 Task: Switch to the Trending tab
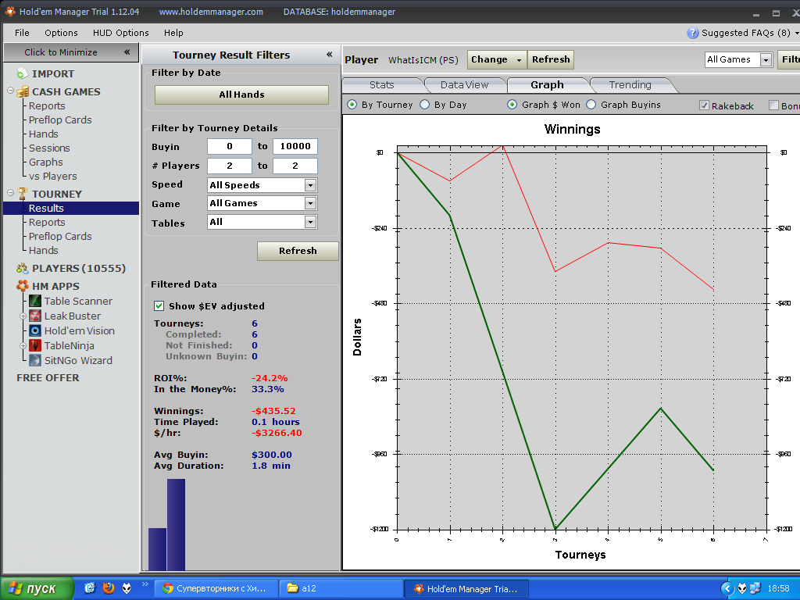pos(630,84)
